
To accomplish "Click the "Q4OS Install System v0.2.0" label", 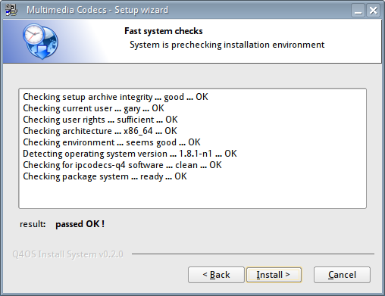I will tap(67, 254).
